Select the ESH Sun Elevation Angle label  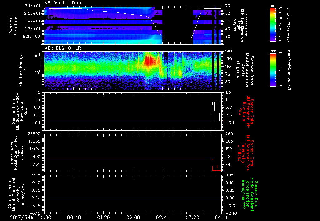click(x=243, y=25)
